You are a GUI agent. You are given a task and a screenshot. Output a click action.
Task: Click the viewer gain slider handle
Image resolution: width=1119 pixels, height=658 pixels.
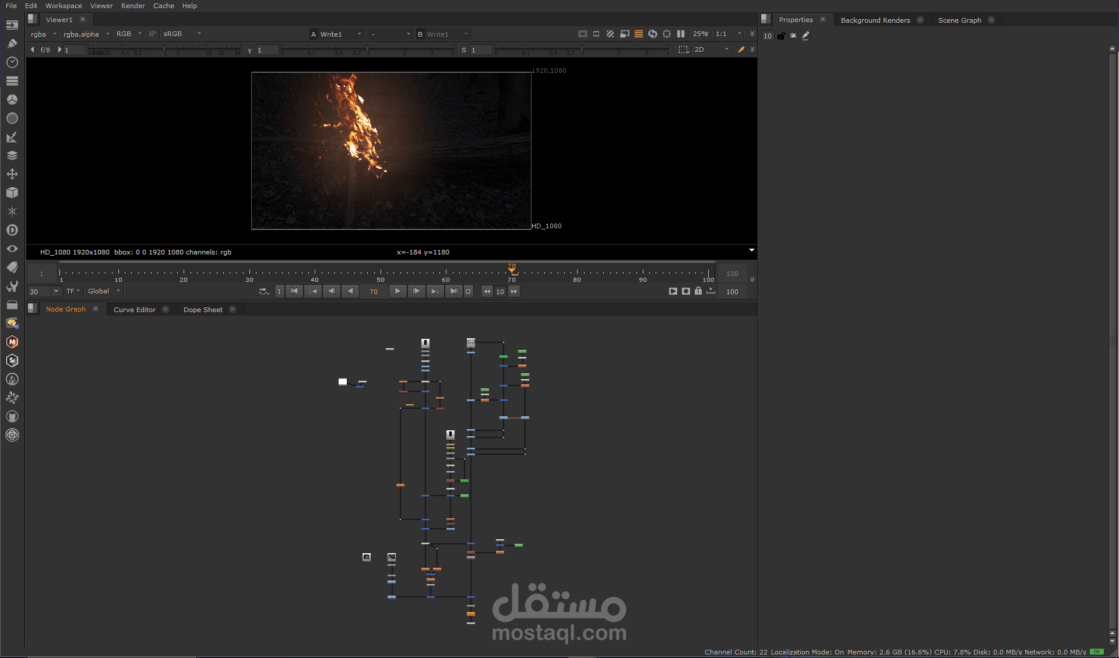164,49
